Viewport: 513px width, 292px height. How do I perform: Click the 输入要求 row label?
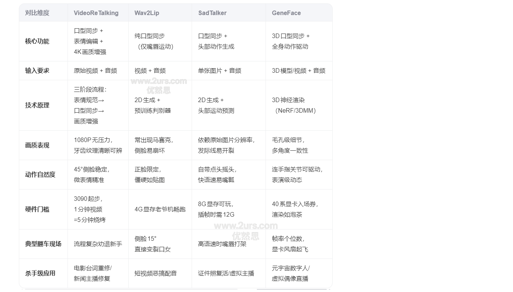pyautogui.click(x=43, y=71)
